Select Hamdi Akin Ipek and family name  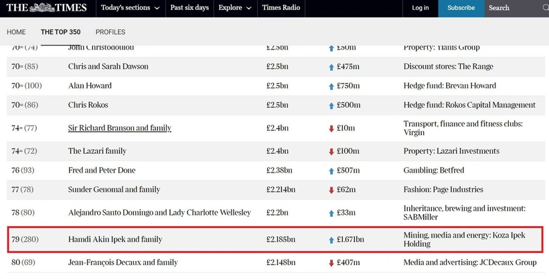pyautogui.click(x=115, y=240)
